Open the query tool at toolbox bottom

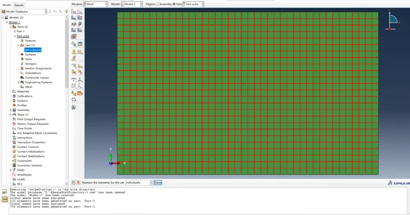point(73,107)
